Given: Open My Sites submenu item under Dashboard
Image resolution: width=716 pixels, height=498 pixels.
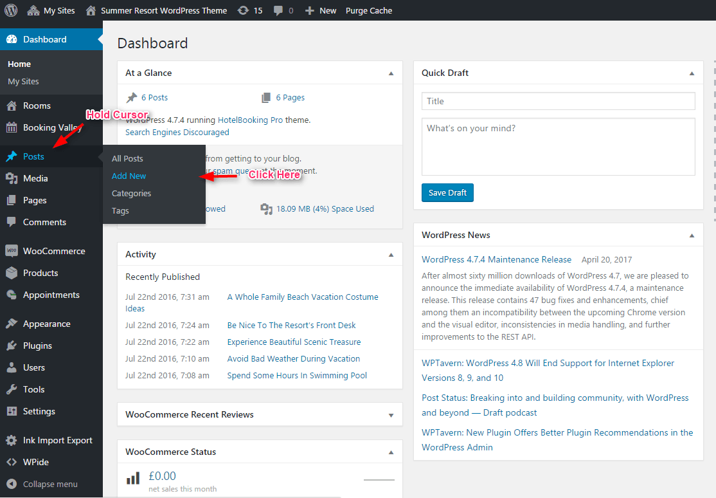Looking at the screenshot, I should [x=23, y=82].
